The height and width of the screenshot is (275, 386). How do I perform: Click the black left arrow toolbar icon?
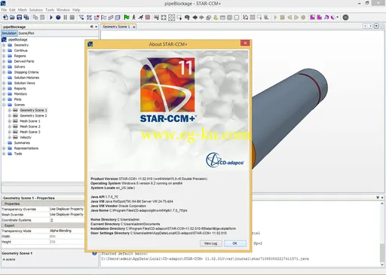tap(195, 17)
